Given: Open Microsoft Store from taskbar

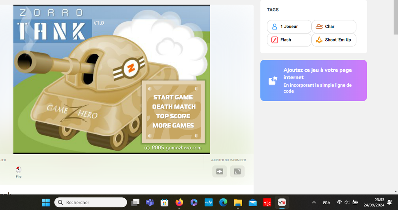Looking at the screenshot, I should coord(164,202).
